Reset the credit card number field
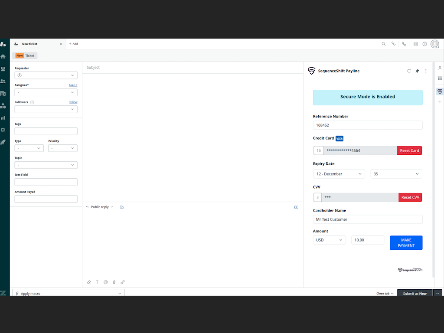Viewport: 444px width, 333px height. (x=409, y=150)
